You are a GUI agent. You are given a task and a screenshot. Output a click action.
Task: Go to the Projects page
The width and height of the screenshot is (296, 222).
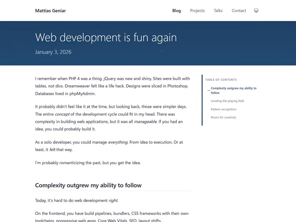click(x=197, y=11)
